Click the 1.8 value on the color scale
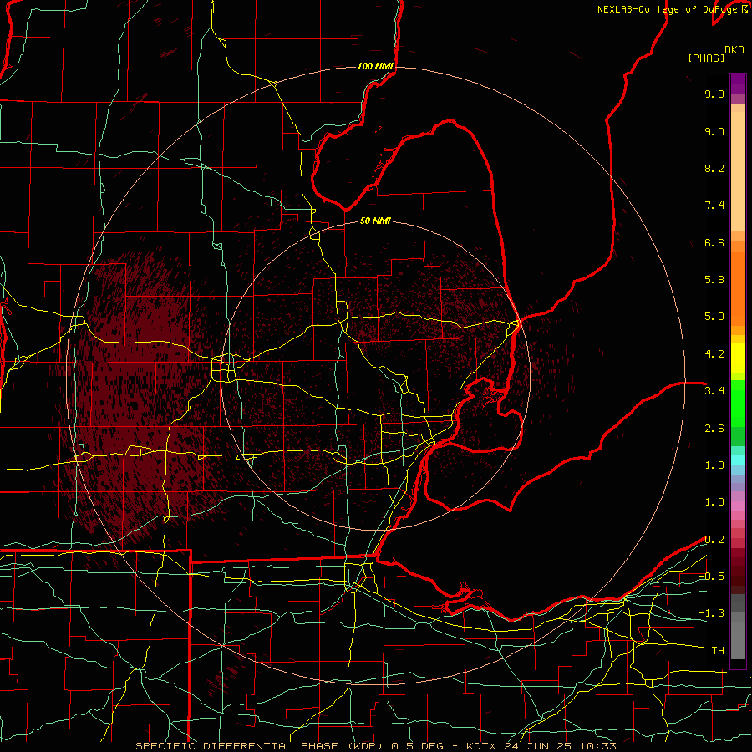Image resolution: width=752 pixels, height=752 pixels. pyautogui.click(x=714, y=465)
